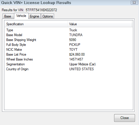
Task: Open the Engine tab
Action: click(x=34, y=16)
